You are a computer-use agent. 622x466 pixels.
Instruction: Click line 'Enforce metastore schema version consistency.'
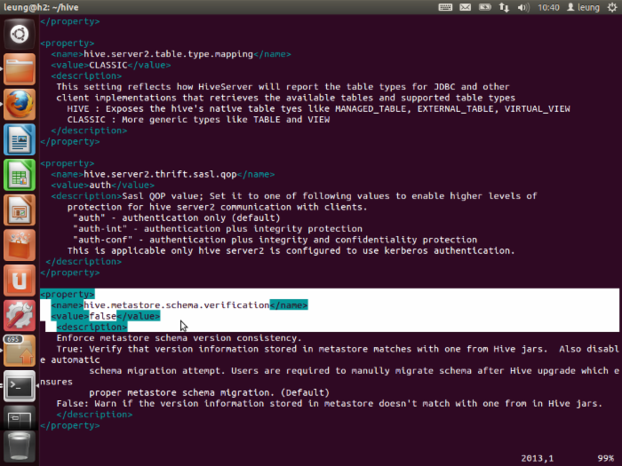tap(179, 338)
